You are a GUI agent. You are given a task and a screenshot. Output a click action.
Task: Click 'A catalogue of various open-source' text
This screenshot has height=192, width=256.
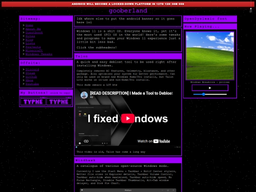point(122,166)
